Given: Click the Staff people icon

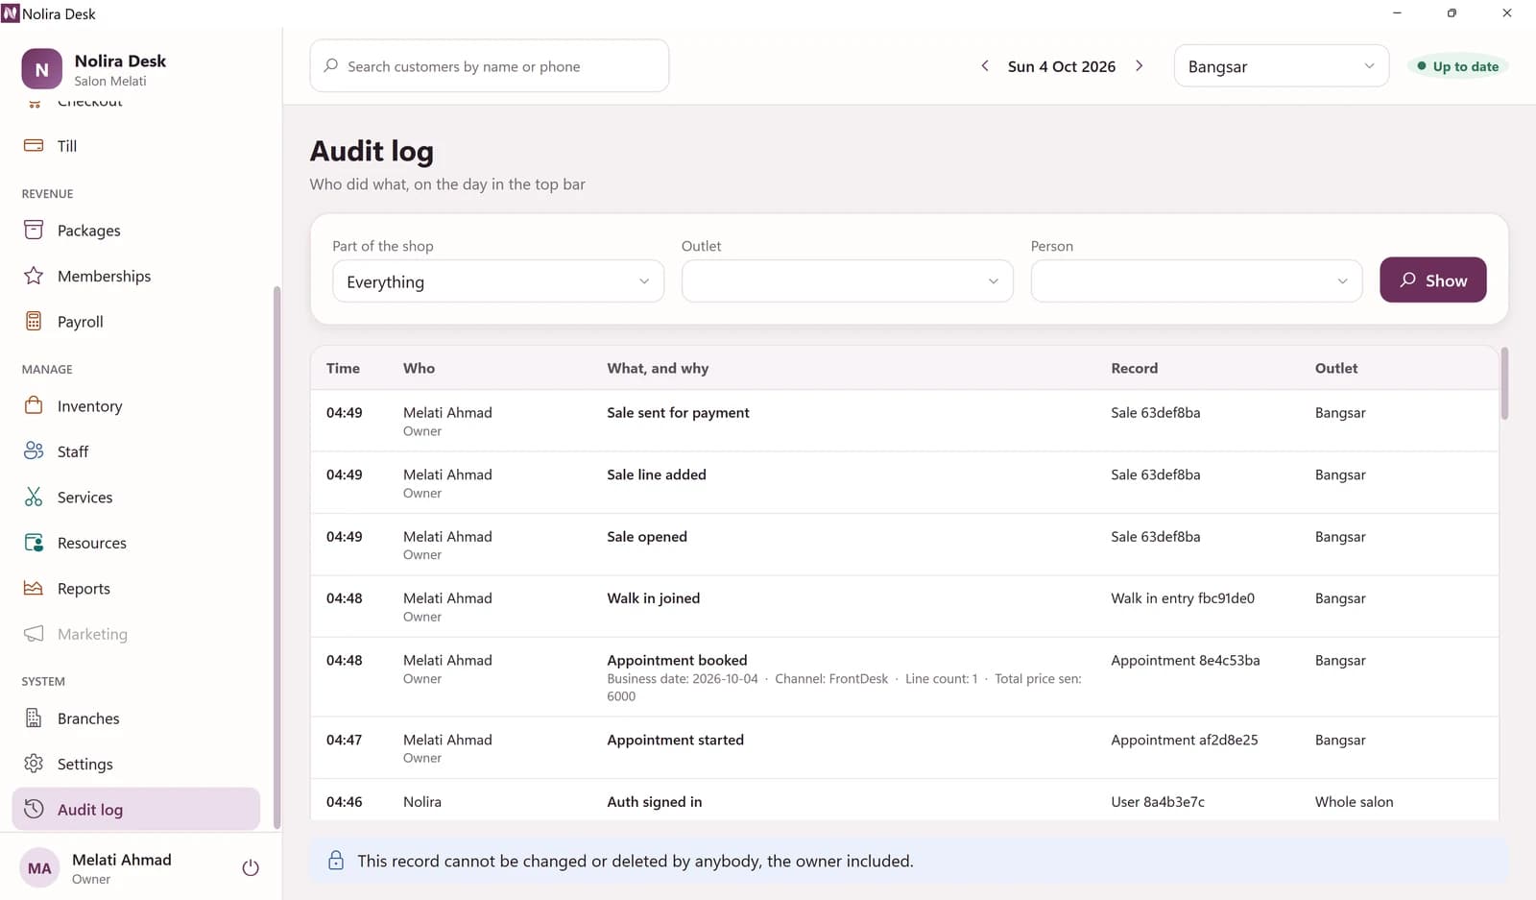Looking at the screenshot, I should 34,451.
